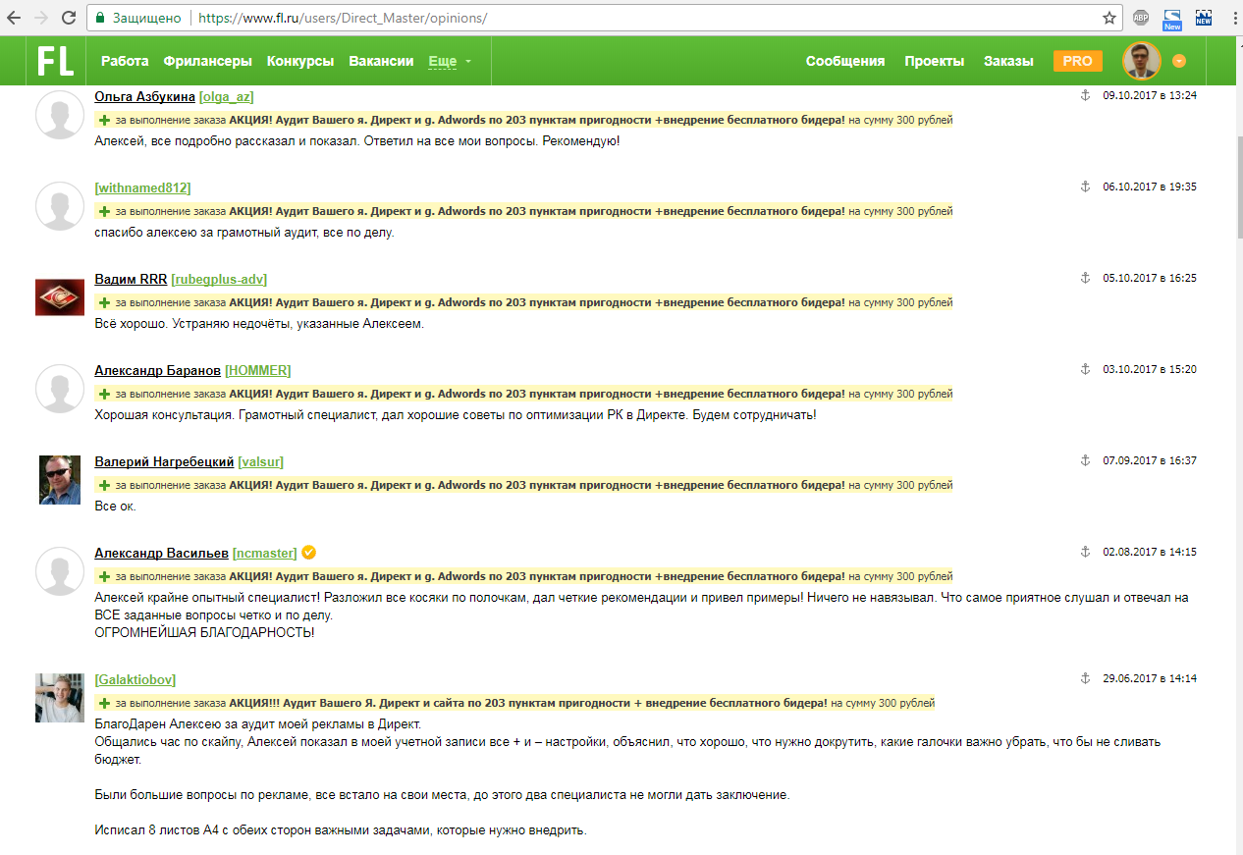Screen dimensions: 1243x855
Task: Click the page vertical scrollbar
Action: pos(1238,187)
